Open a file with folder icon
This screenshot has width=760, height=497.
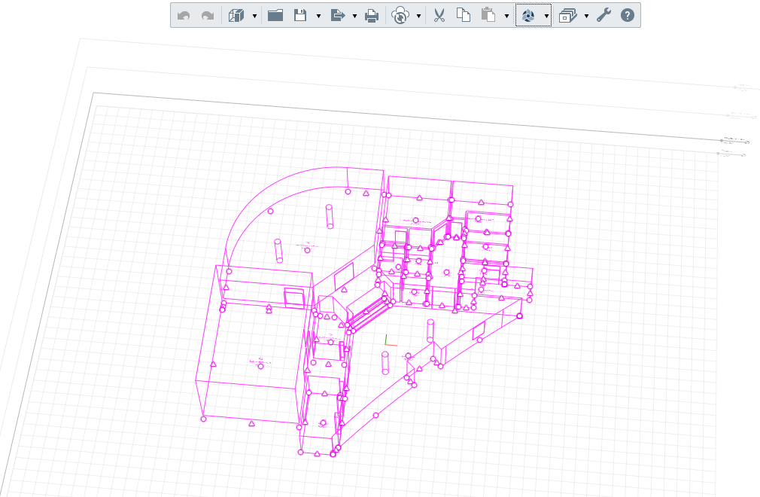tap(275, 16)
